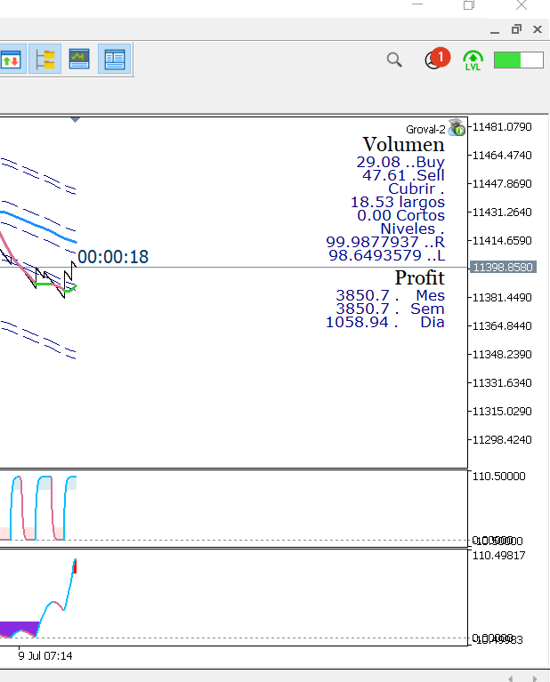The height and width of the screenshot is (682, 550).
Task: Click the 11481.0790 price scale label
Action: pos(502,127)
